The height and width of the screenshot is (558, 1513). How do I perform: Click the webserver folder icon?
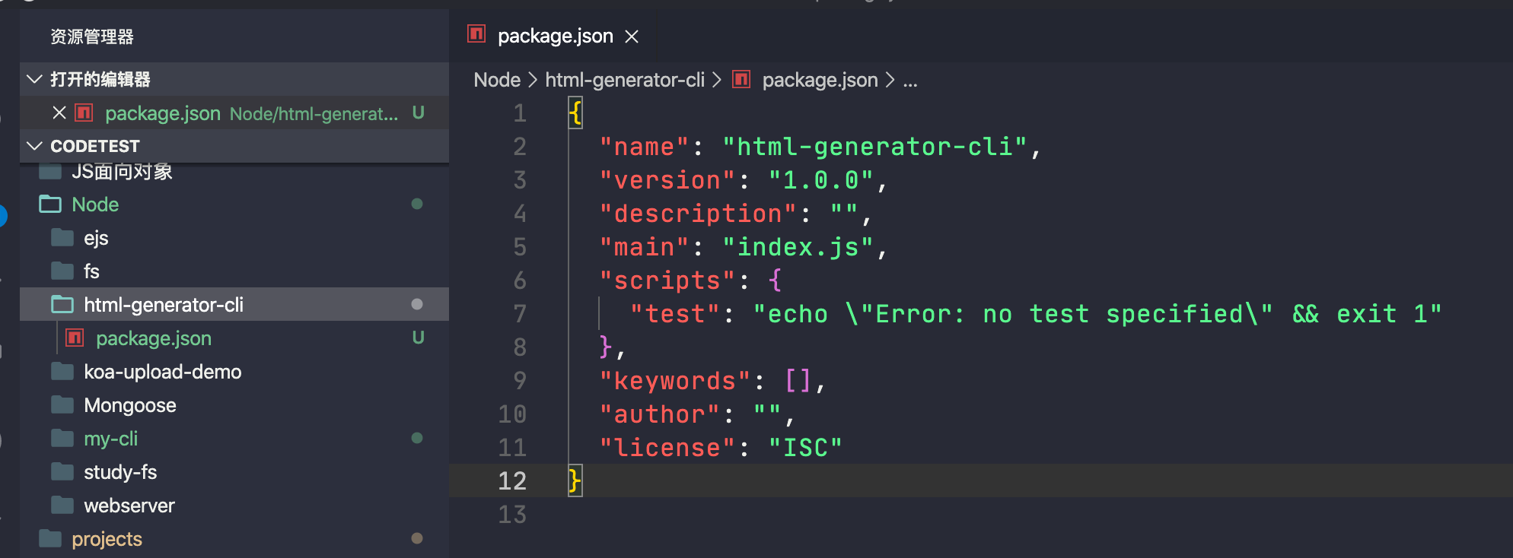[62, 506]
